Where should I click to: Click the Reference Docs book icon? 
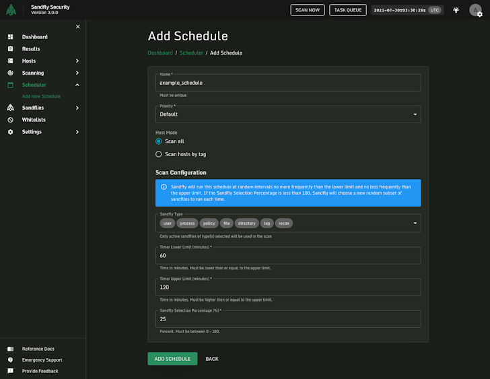(x=10, y=349)
